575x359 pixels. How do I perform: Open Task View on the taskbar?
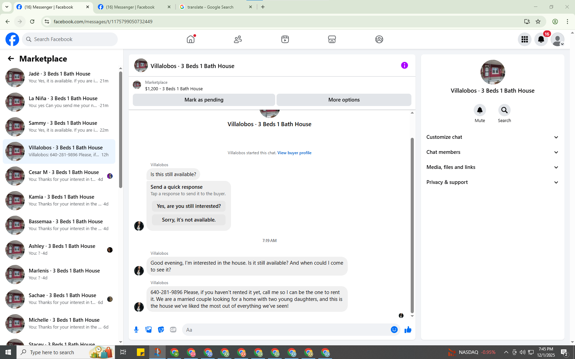coord(123,352)
